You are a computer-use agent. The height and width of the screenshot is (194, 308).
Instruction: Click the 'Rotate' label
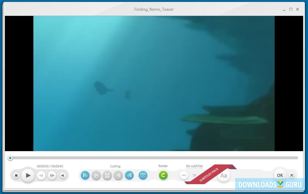coord(163,166)
